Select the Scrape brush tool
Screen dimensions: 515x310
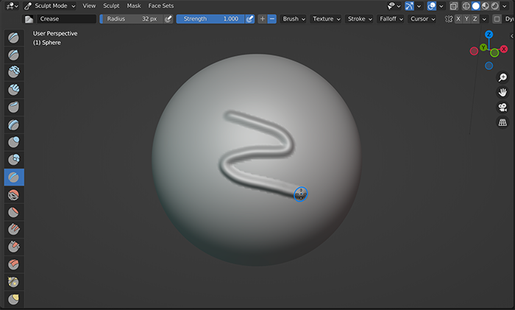(14, 247)
